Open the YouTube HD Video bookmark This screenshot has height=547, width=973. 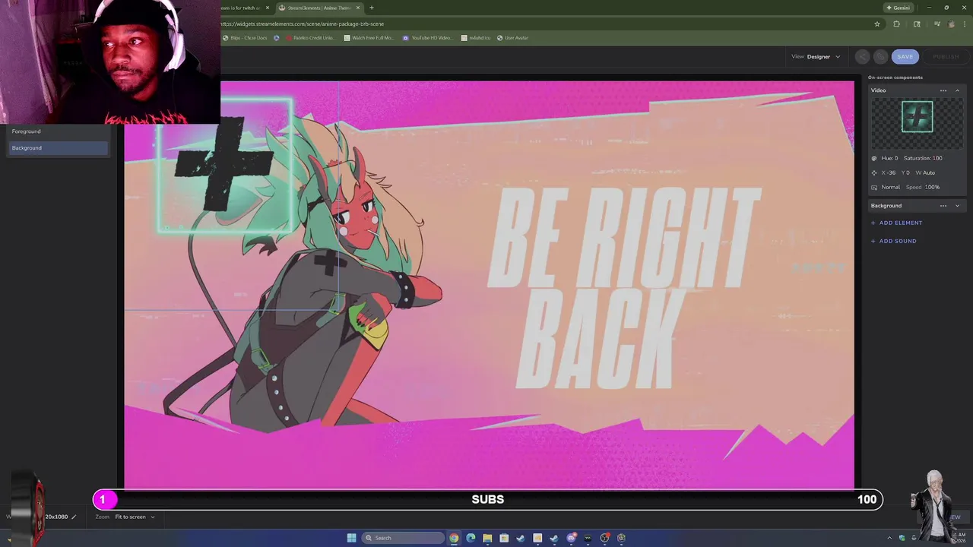coord(427,38)
